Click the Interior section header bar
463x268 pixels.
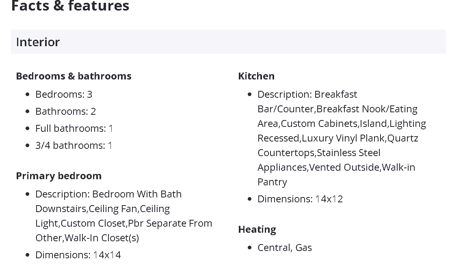228,42
